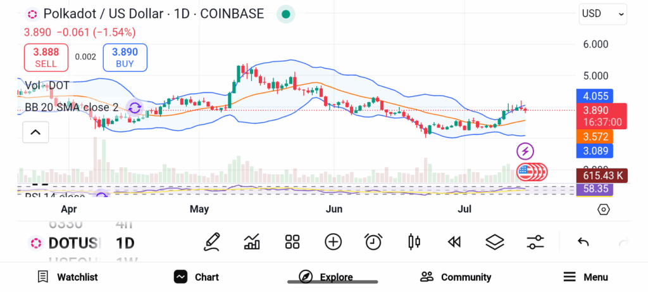Open the USD currency dropdown

603,14
